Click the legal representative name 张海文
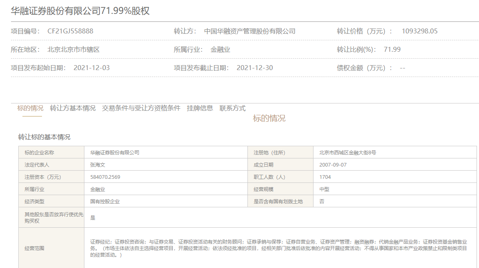 tap(98, 165)
